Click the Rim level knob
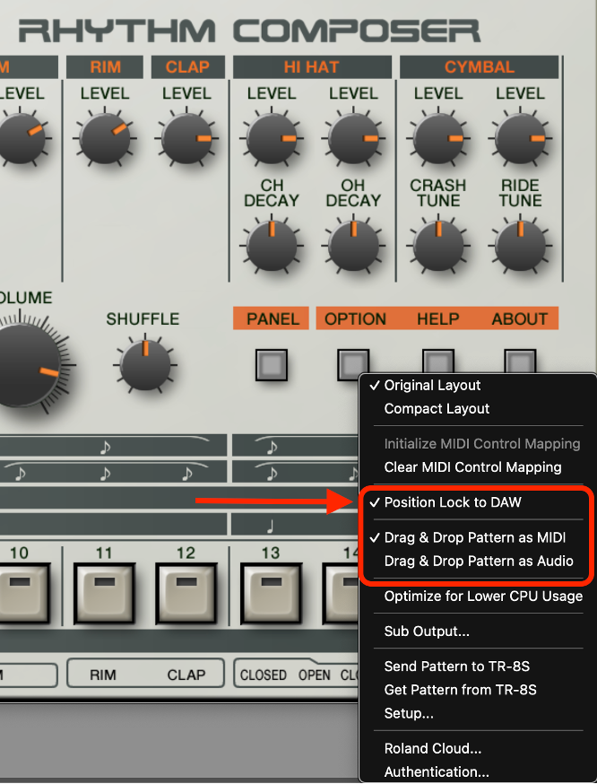Image resolution: width=597 pixels, height=784 pixels. click(105, 139)
